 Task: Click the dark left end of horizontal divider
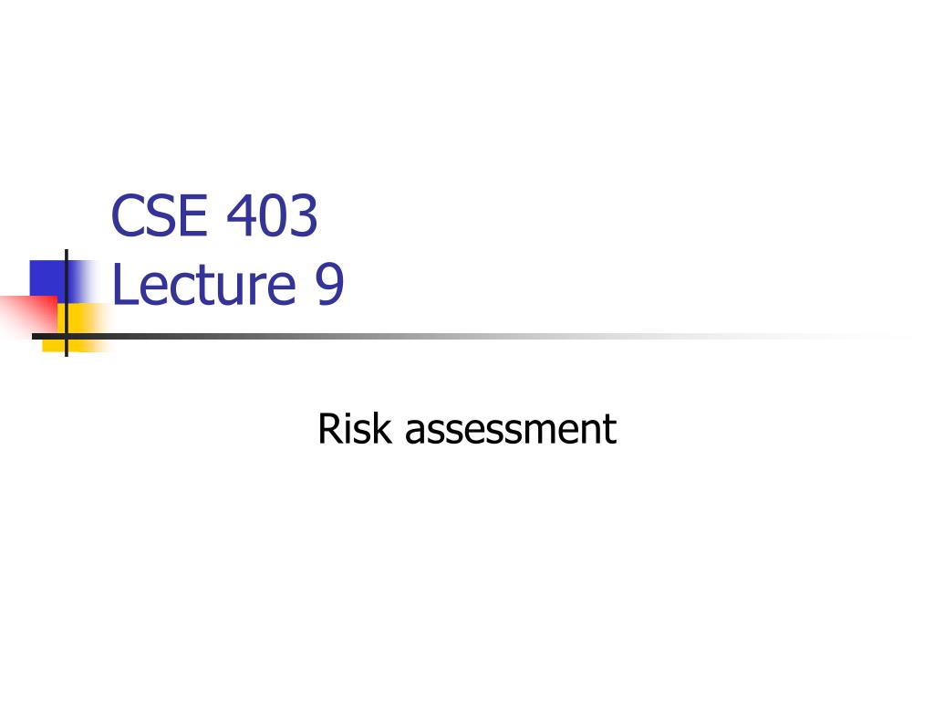pos(46,336)
